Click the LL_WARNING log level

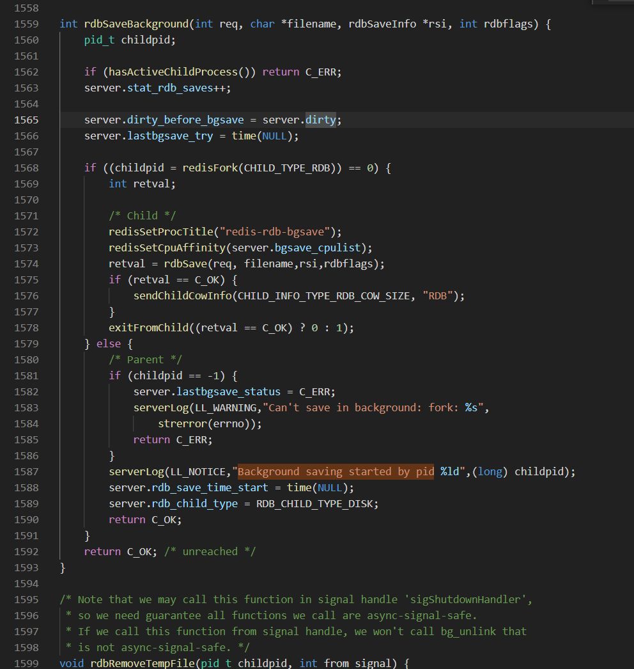pos(226,408)
